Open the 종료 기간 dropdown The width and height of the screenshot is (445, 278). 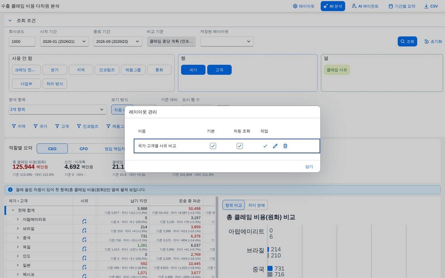(x=118, y=41)
